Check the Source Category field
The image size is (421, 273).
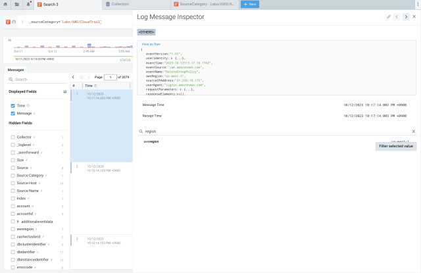click(12, 176)
